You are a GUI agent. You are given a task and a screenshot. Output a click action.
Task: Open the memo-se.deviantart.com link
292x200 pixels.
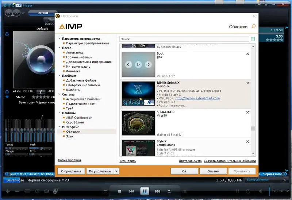(x=198, y=98)
